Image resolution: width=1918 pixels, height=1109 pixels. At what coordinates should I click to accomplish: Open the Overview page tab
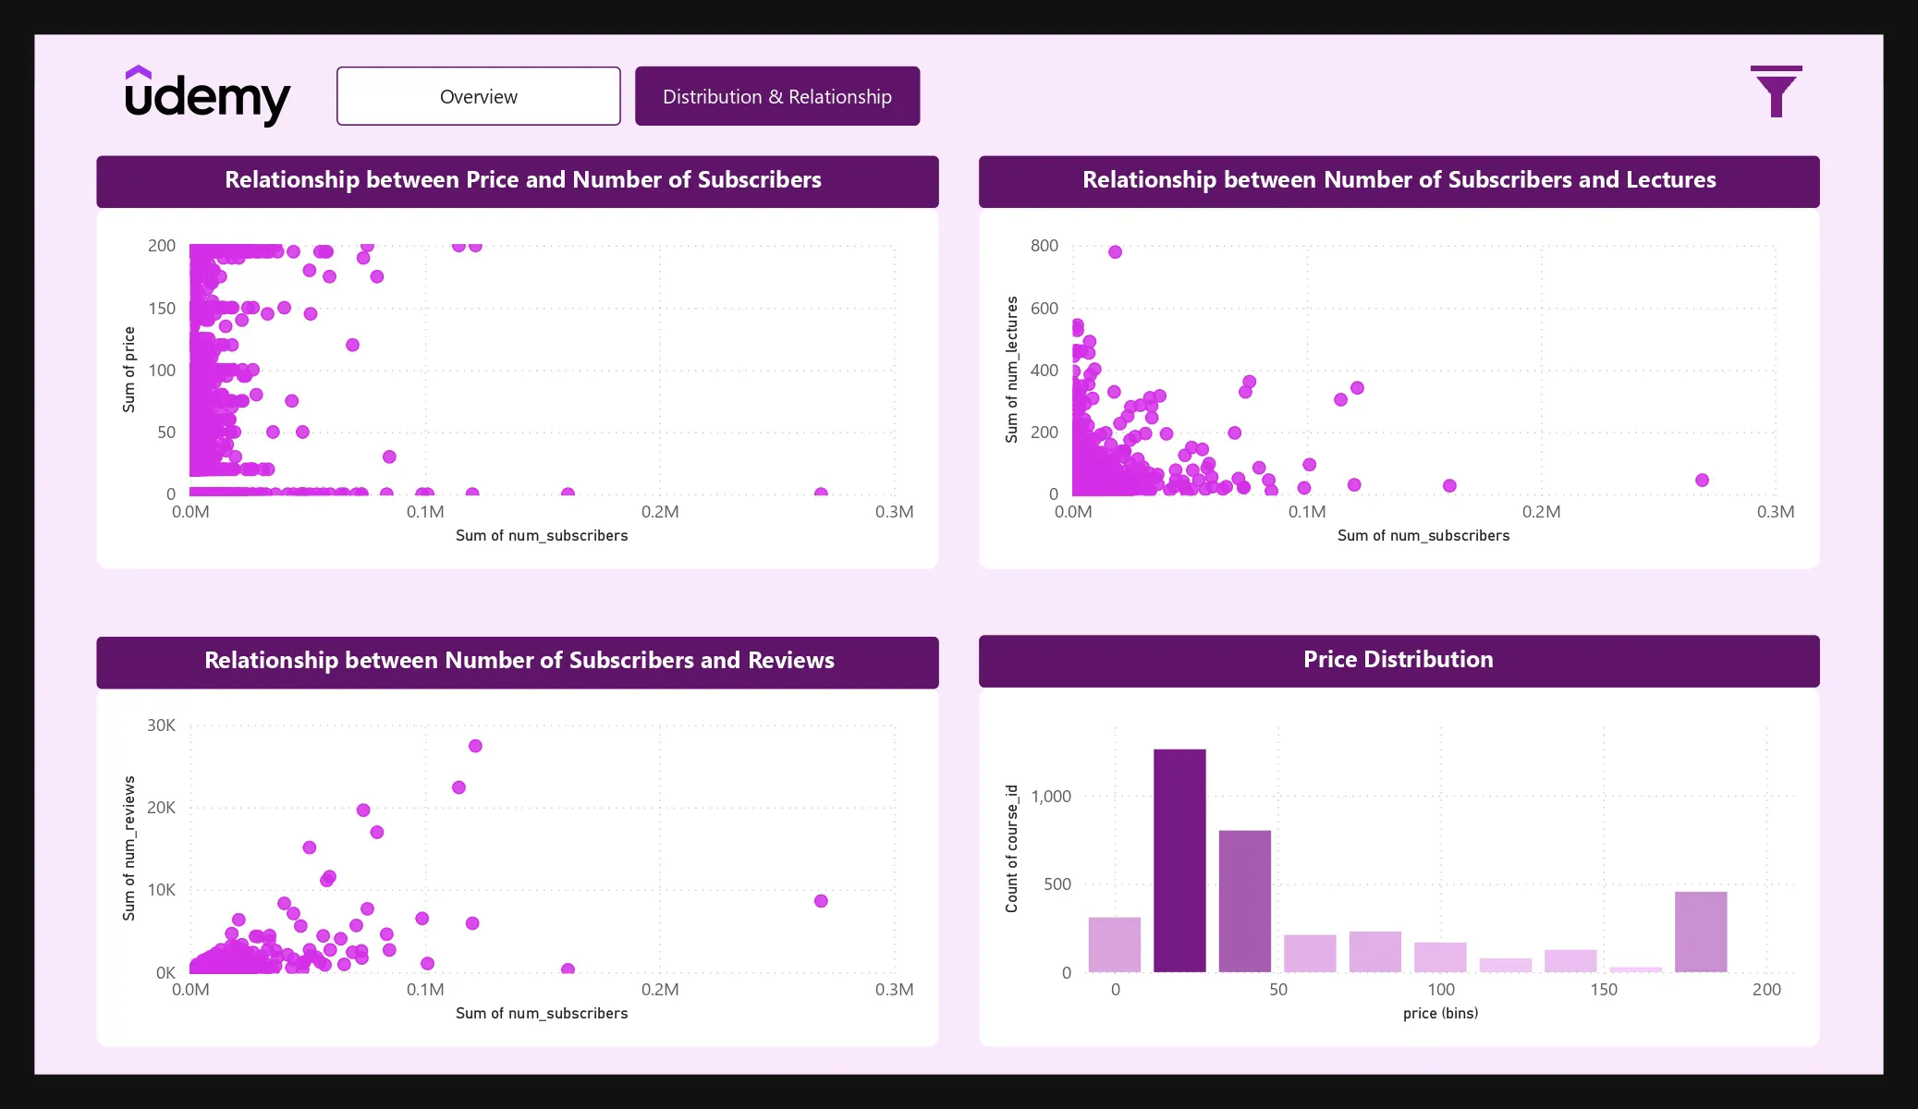(x=478, y=96)
